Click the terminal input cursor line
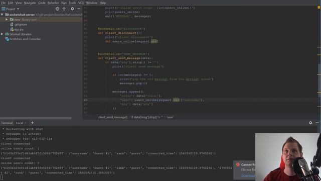The image size is (321, 181). [x=2, y=177]
